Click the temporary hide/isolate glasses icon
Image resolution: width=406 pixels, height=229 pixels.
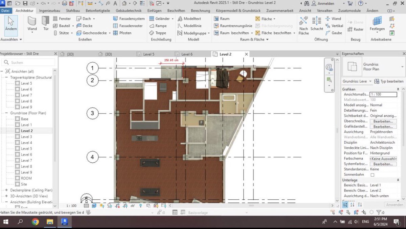tap(132, 205)
